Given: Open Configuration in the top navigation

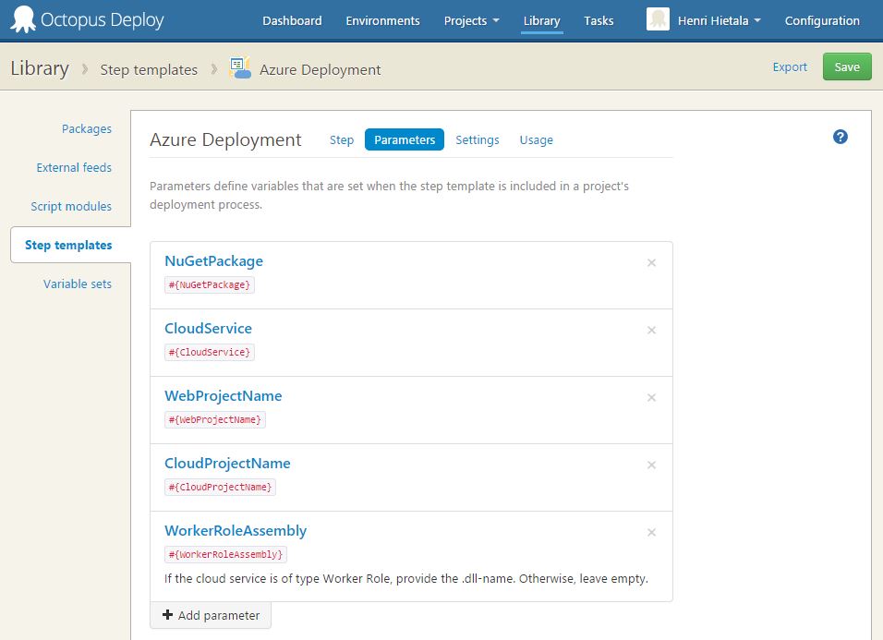Looking at the screenshot, I should (822, 21).
